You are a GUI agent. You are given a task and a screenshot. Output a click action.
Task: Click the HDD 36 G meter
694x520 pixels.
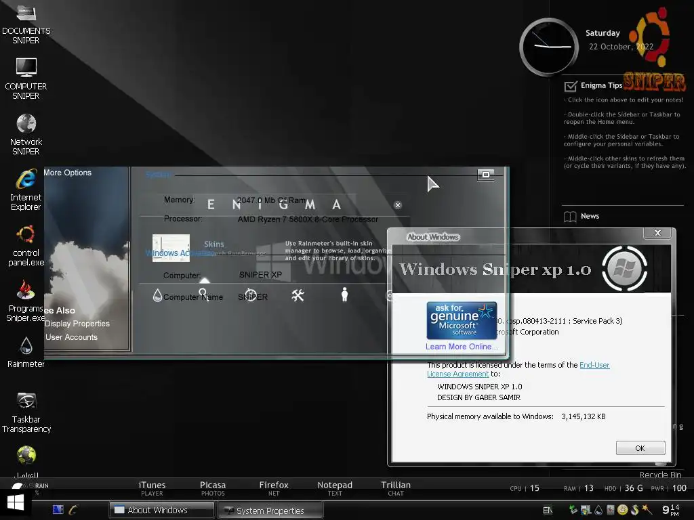tap(624, 488)
